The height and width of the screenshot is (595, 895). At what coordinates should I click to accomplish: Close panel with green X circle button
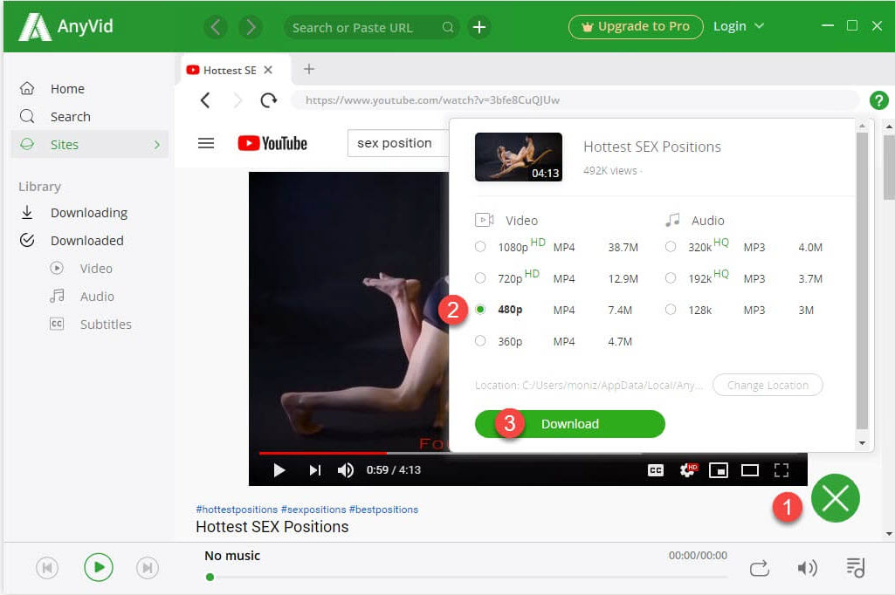tap(835, 498)
